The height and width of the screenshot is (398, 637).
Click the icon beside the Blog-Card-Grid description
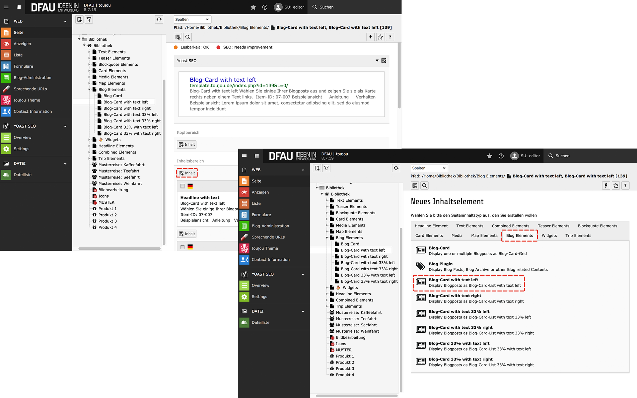[x=420, y=250]
